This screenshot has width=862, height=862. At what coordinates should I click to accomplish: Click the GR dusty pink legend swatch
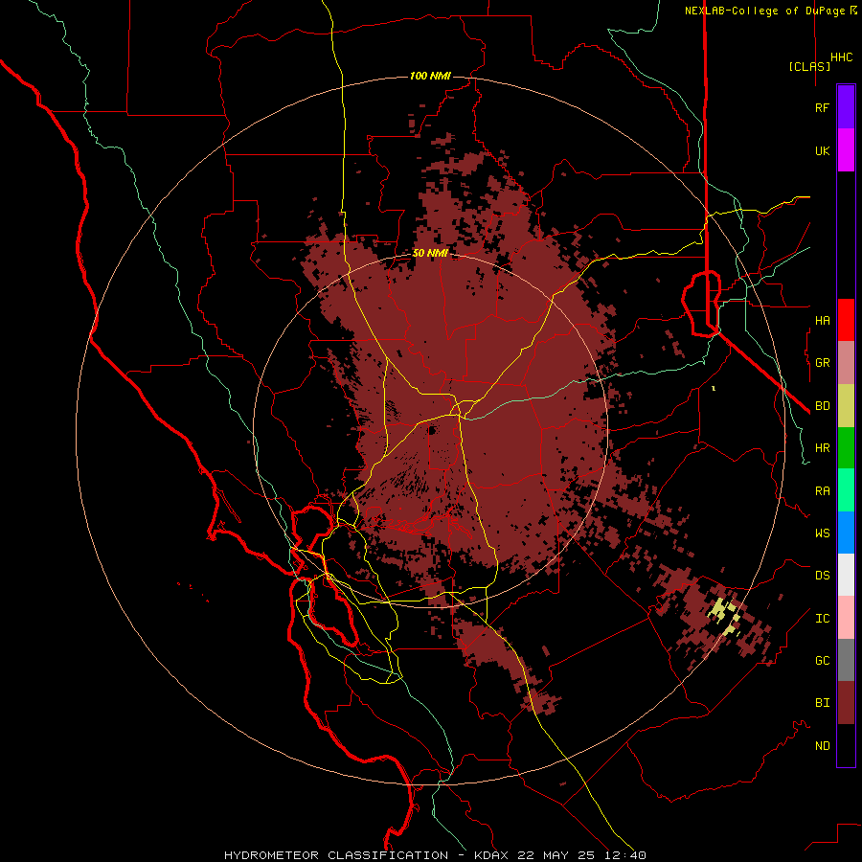(x=846, y=363)
